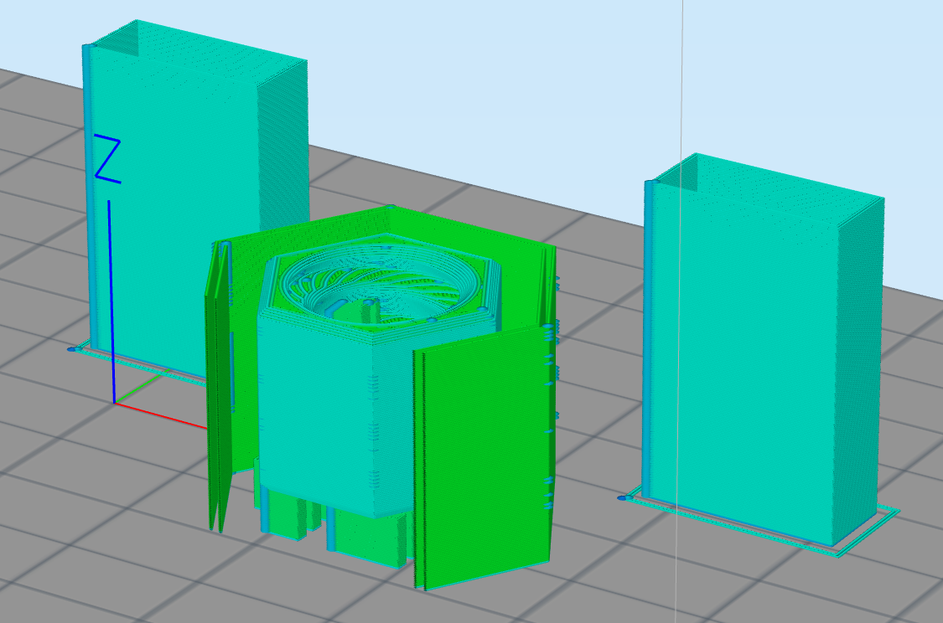Click the red X axis line
The height and width of the screenshot is (623, 943).
pos(161,416)
